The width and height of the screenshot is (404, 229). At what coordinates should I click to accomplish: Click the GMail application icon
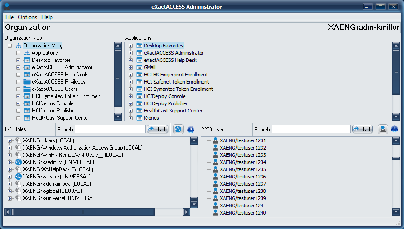click(x=139, y=67)
